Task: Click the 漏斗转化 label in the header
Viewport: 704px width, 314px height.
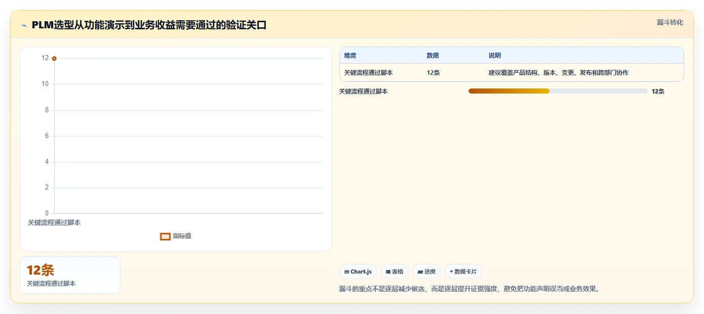Action: 670,22
